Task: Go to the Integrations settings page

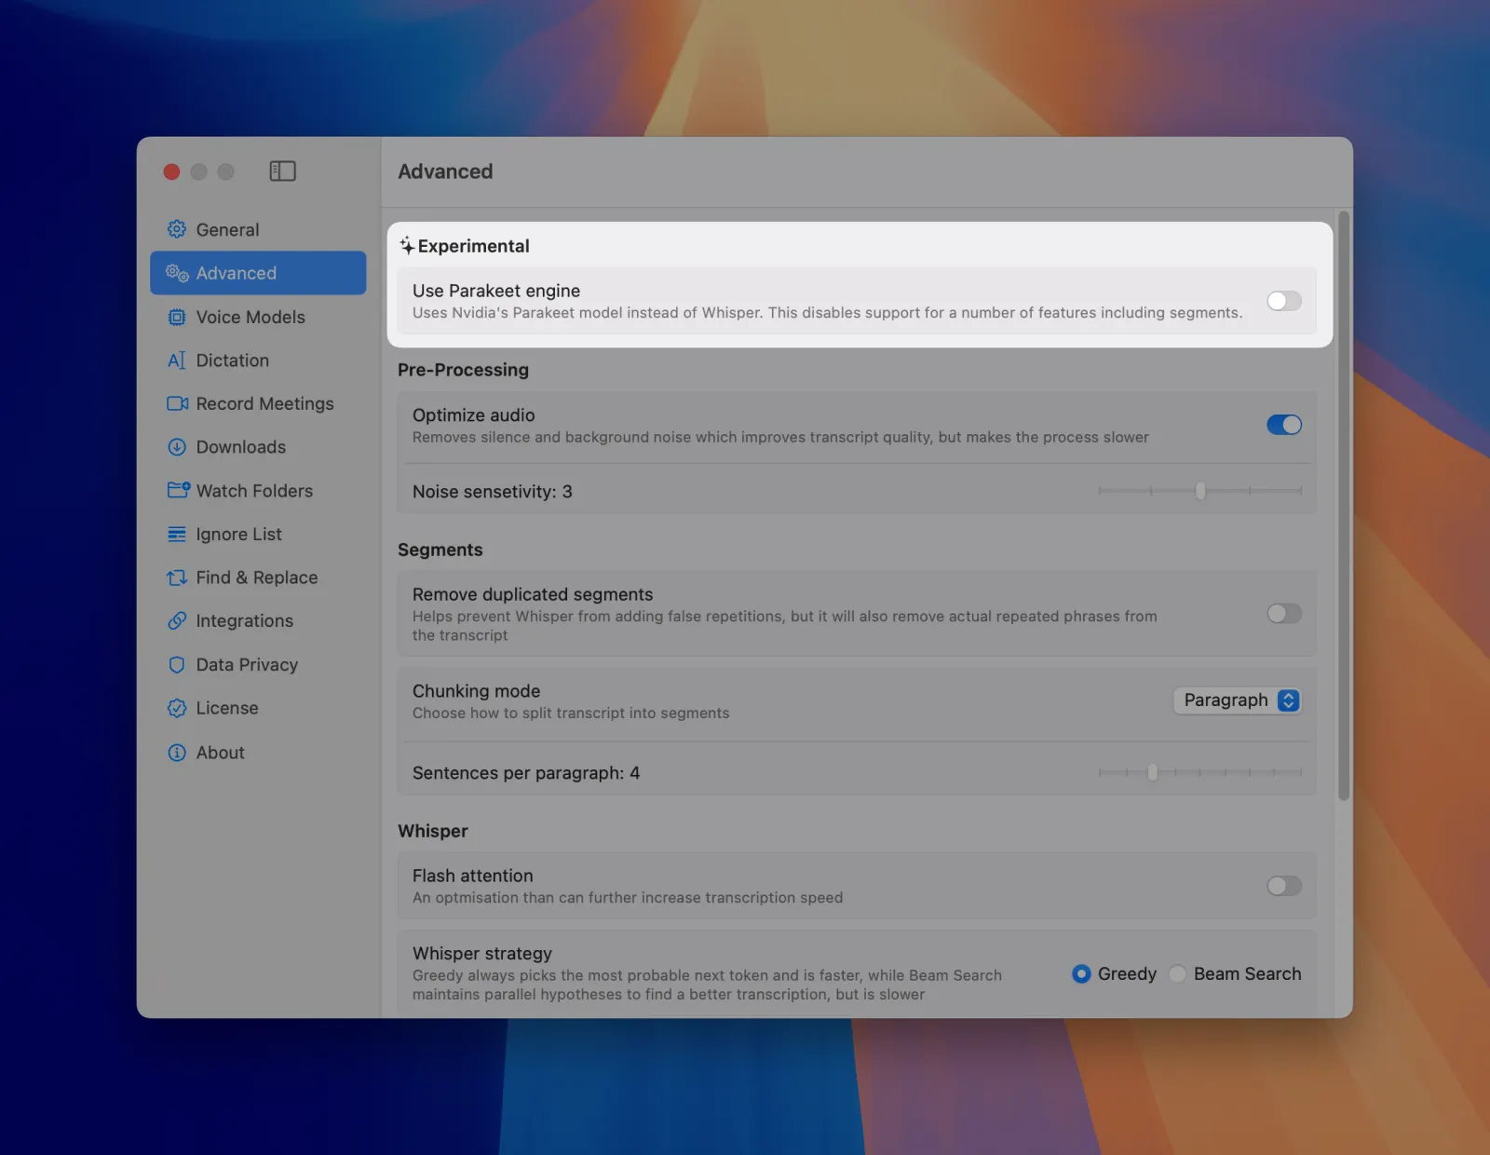Action: (258, 620)
